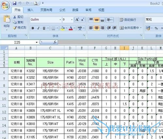
Task: Align cell text left
Action: pos(91,28)
